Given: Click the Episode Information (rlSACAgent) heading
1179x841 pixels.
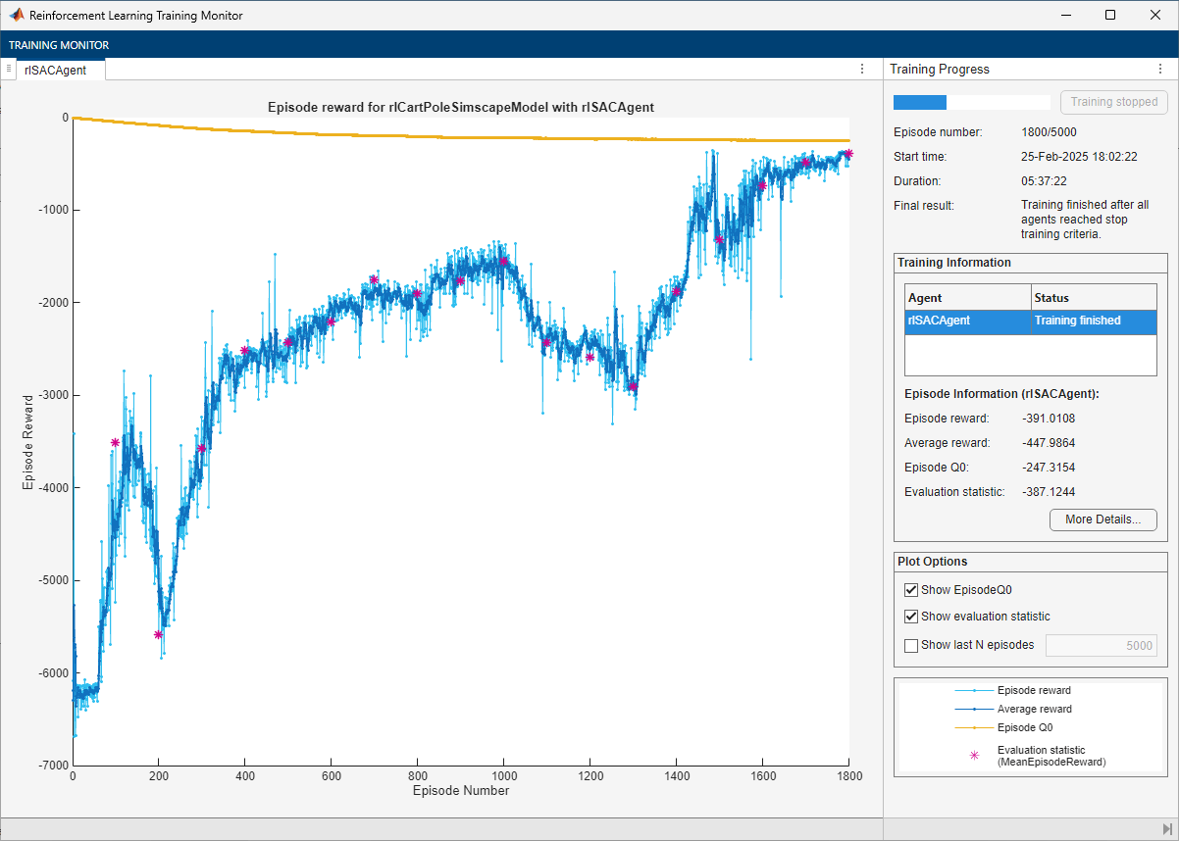Looking at the screenshot, I should click(1001, 394).
